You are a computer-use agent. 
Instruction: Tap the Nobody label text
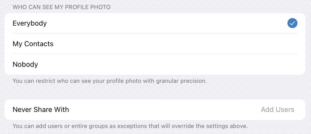point(25,64)
